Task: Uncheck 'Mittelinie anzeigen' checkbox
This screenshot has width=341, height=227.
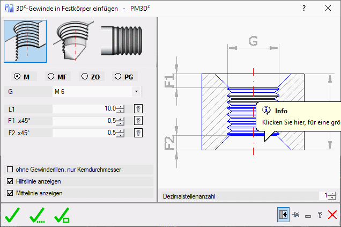Action: (x=10, y=193)
